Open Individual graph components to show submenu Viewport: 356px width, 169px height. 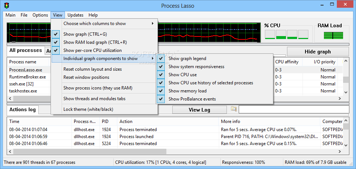click(105, 59)
